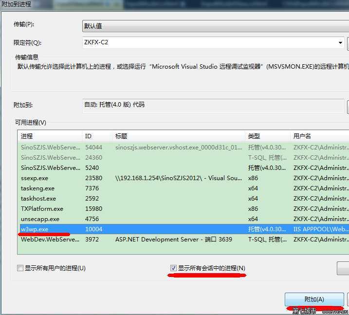
Task: Uncheck 显示所有会话中的进程(N) checkbox
Action: tap(173, 268)
